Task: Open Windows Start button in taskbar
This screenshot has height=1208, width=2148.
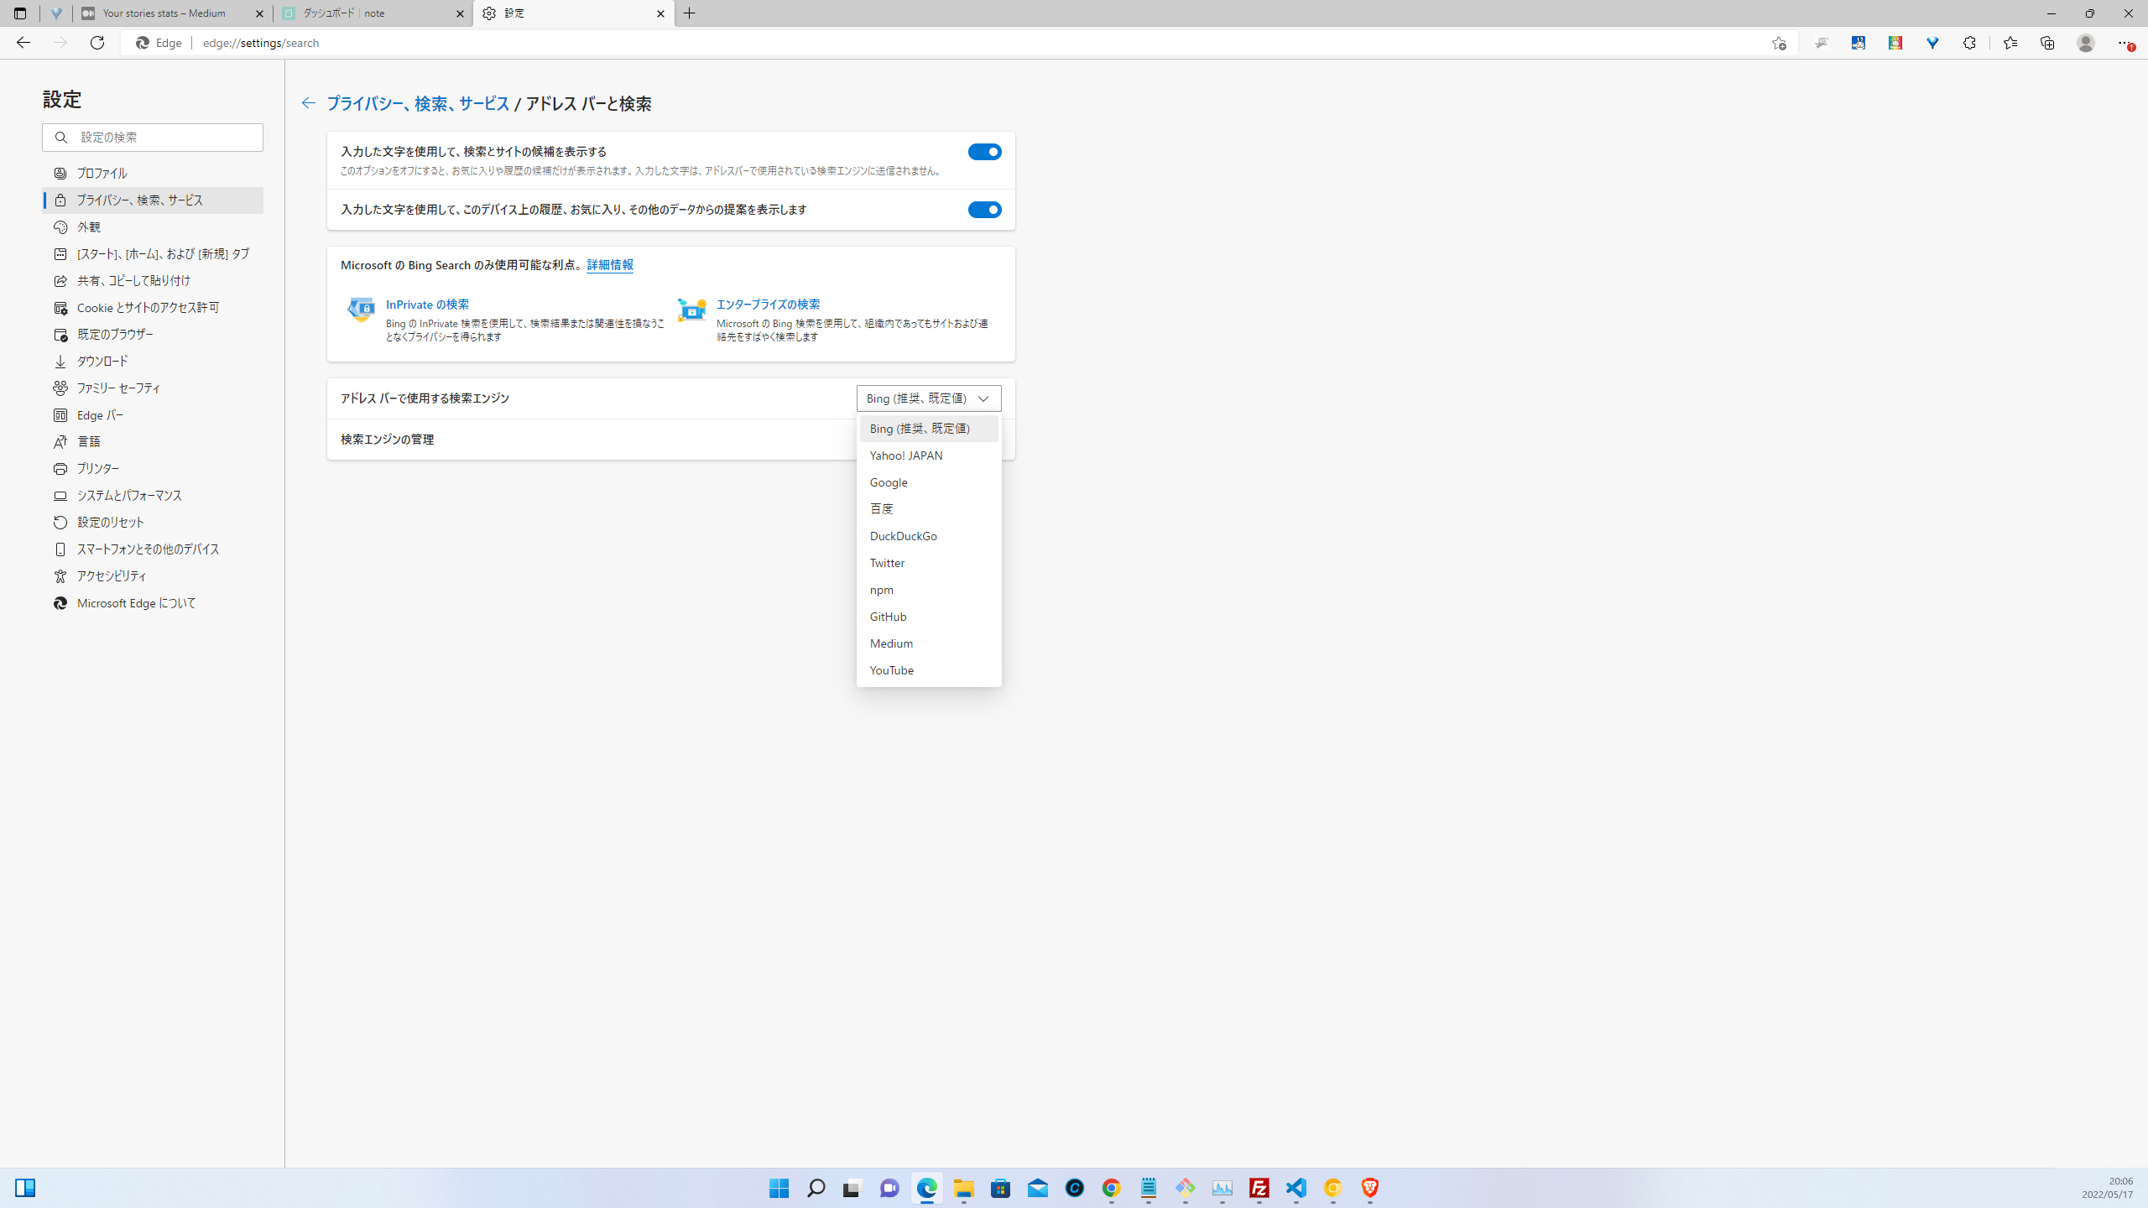Action: [x=779, y=1188]
